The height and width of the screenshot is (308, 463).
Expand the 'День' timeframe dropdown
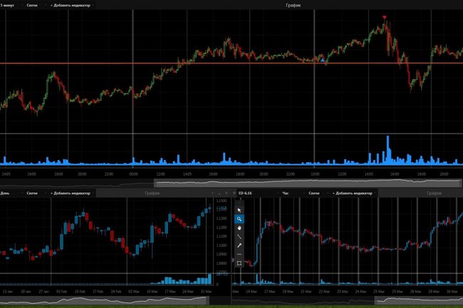pos(6,193)
